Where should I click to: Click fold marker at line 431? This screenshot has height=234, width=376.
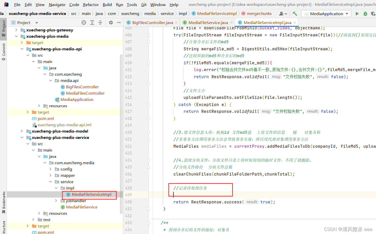pos(149,209)
